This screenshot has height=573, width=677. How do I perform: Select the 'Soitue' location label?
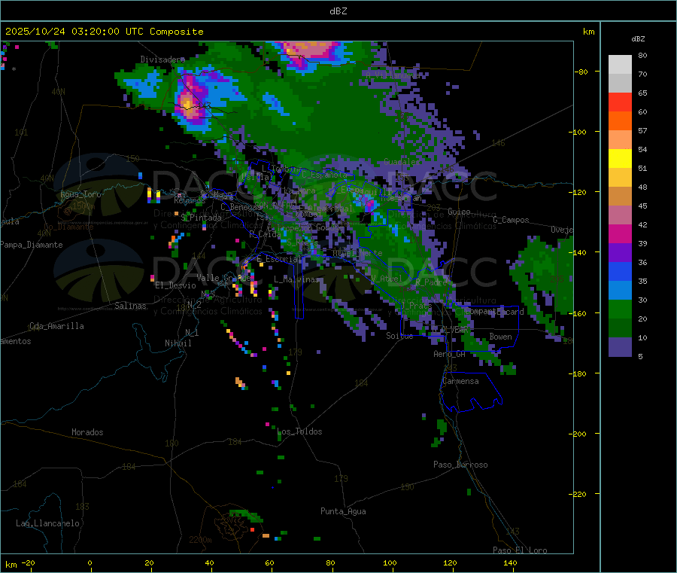(x=399, y=336)
